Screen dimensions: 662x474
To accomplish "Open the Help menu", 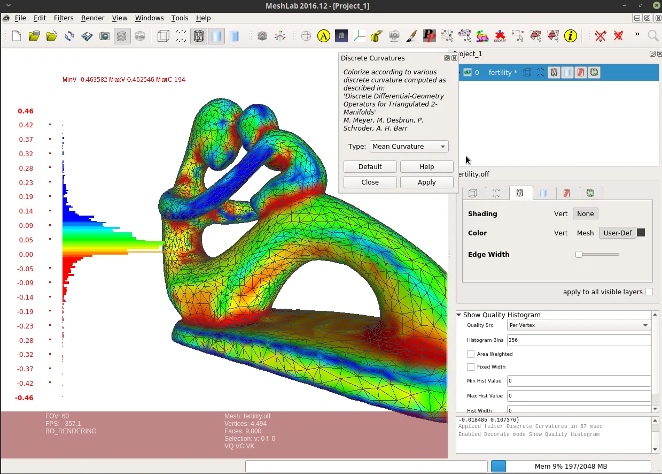I will coord(204,18).
